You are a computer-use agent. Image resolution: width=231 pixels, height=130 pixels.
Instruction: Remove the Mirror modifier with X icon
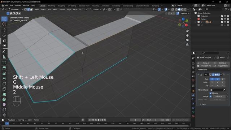[x=224, y=75]
